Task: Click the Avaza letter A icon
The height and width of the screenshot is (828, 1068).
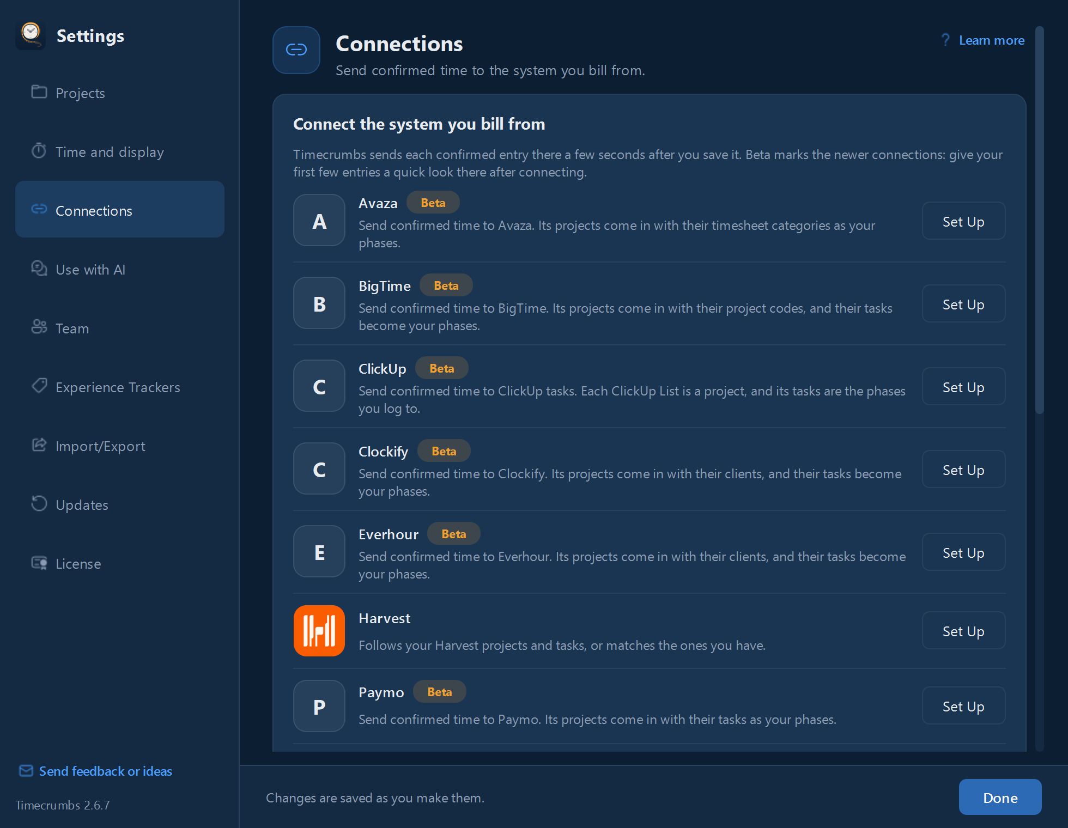Action: 319,220
